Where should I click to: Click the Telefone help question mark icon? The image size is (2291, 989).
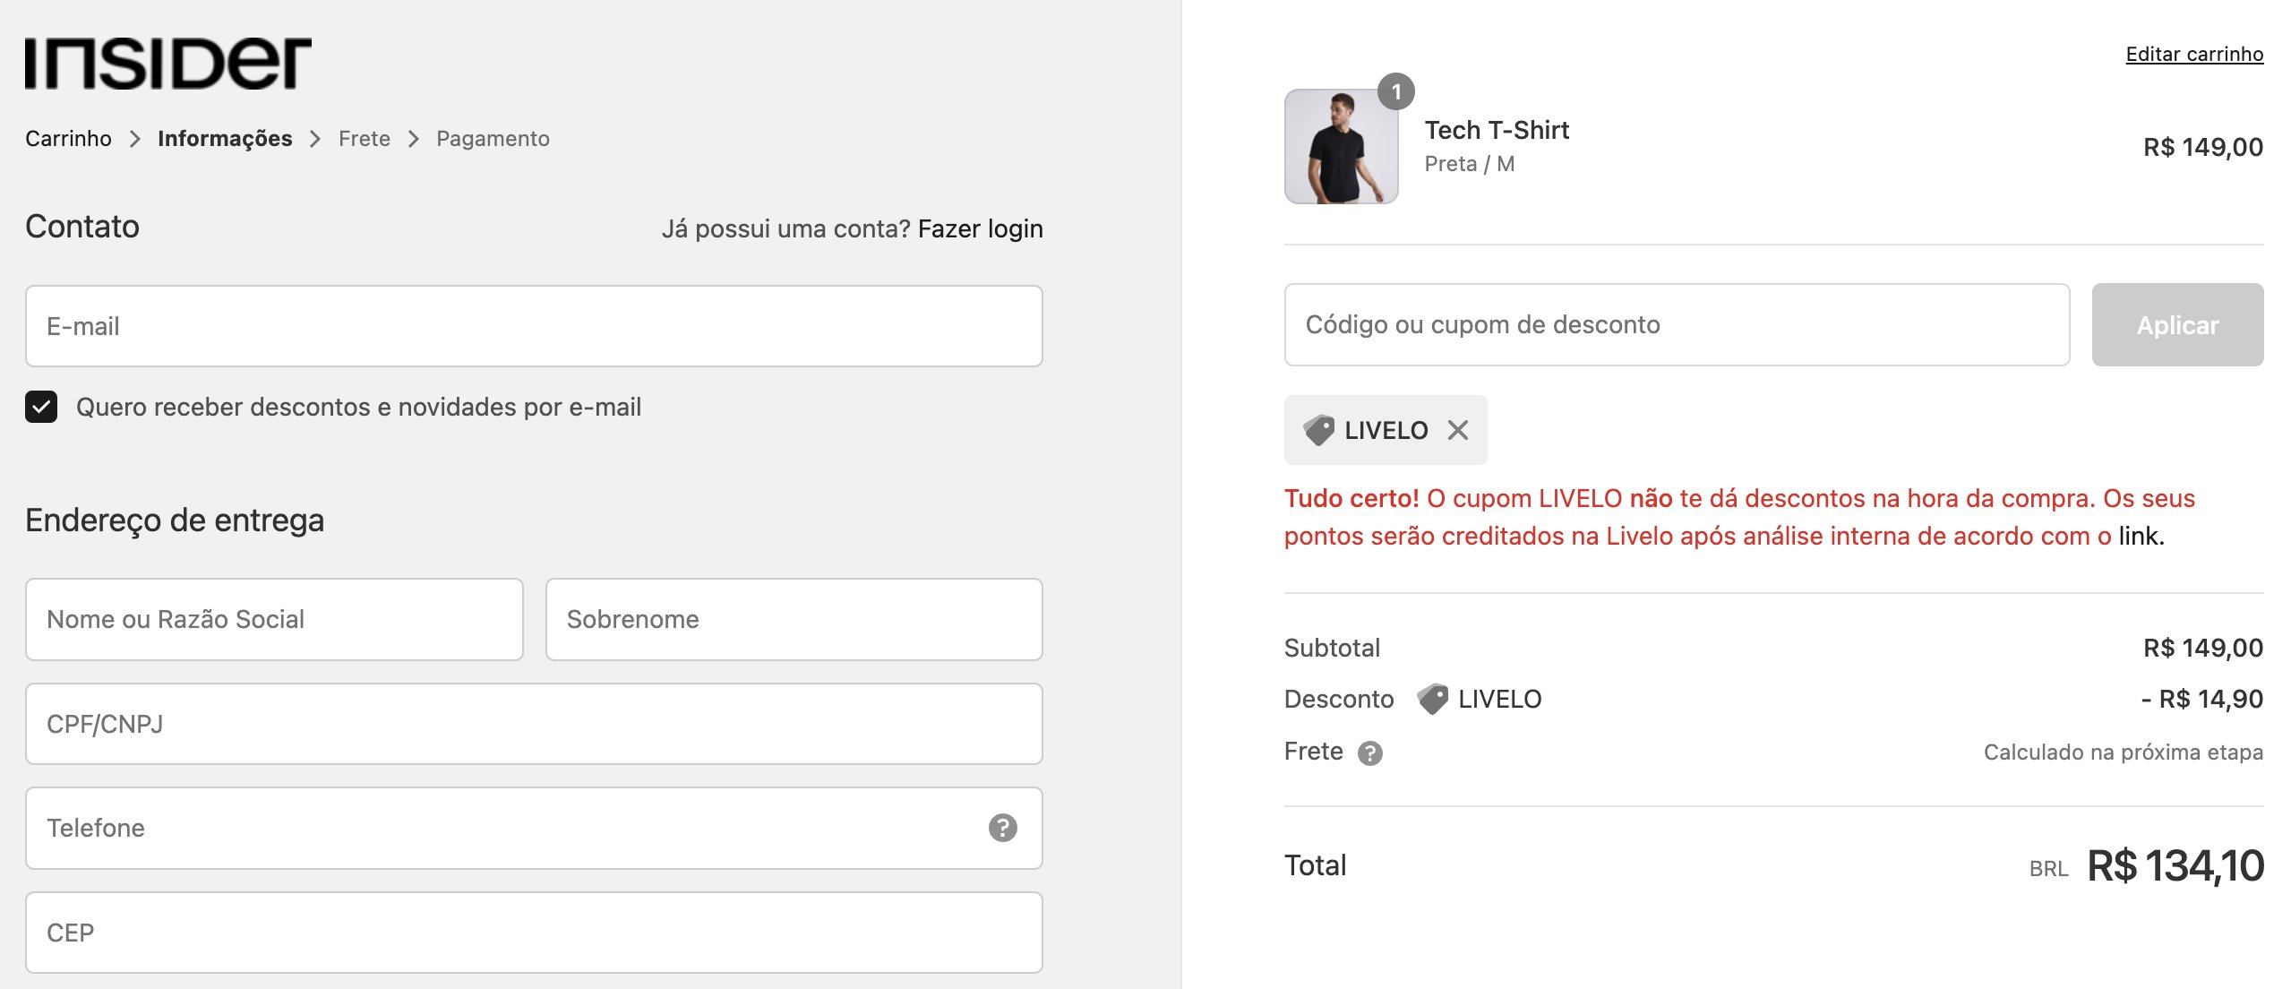pyautogui.click(x=1002, y=828)
